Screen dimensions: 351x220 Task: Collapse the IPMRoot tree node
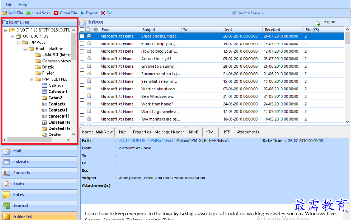[19, 43]
